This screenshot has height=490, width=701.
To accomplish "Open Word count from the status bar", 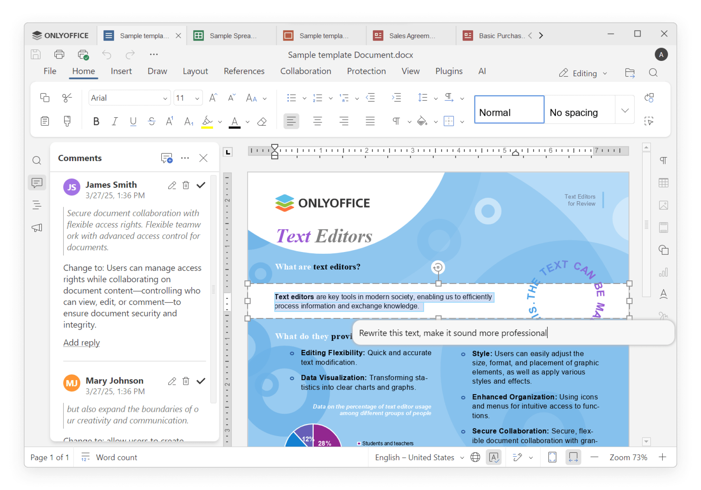I will click(116, 457).
